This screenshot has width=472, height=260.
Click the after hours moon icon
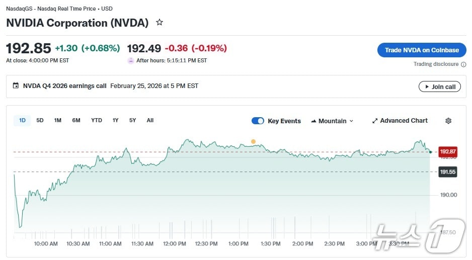[131, 60]
